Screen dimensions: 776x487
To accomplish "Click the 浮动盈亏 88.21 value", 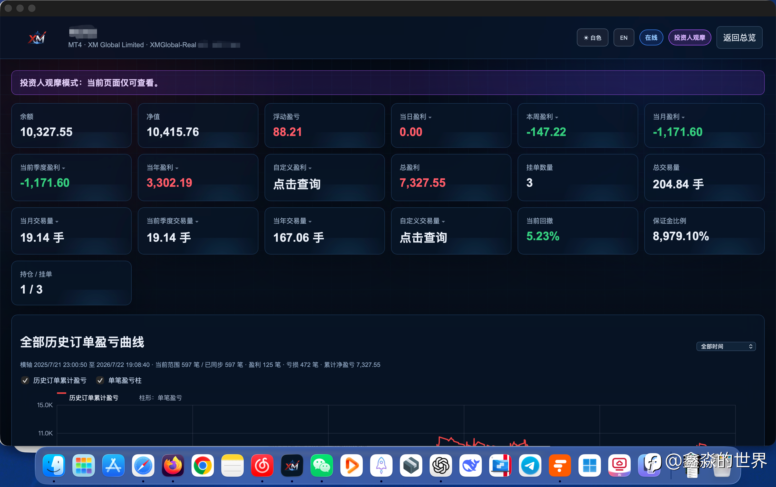I will (287, 132).
